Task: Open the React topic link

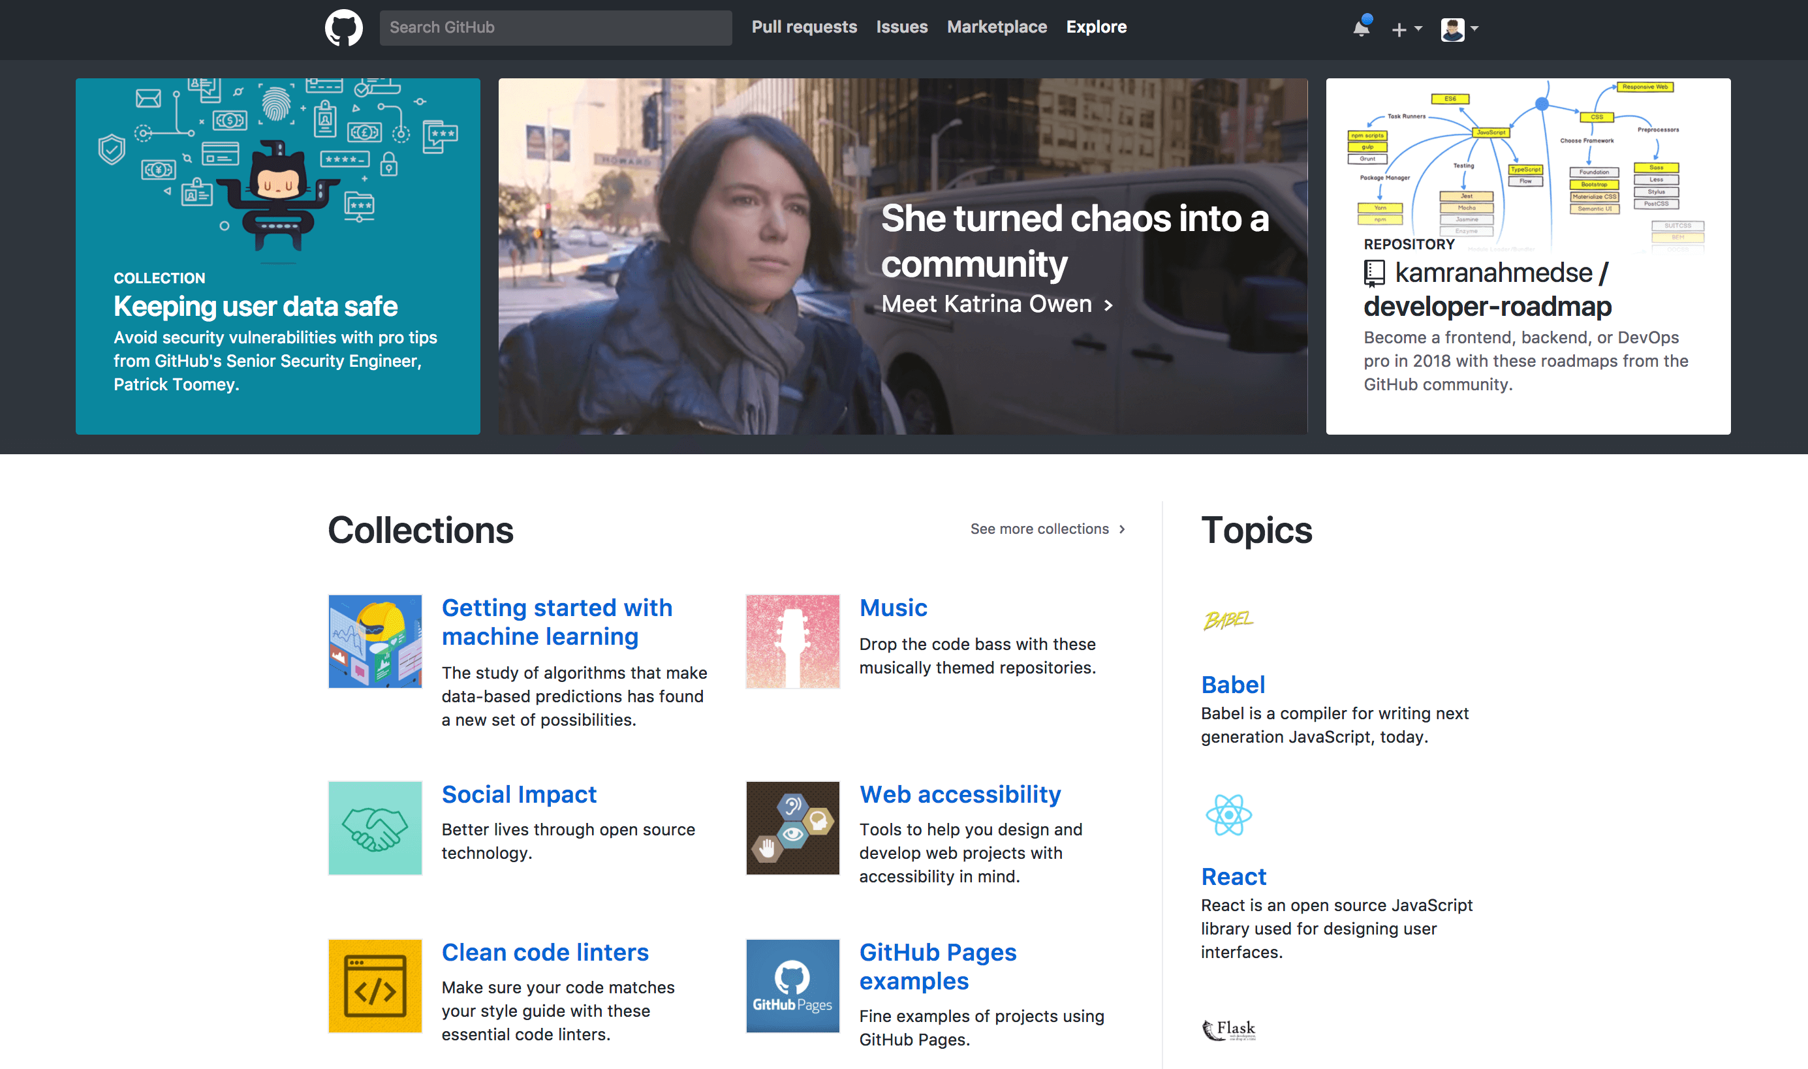Action: pyautogui.click(x=1233, y=876)
